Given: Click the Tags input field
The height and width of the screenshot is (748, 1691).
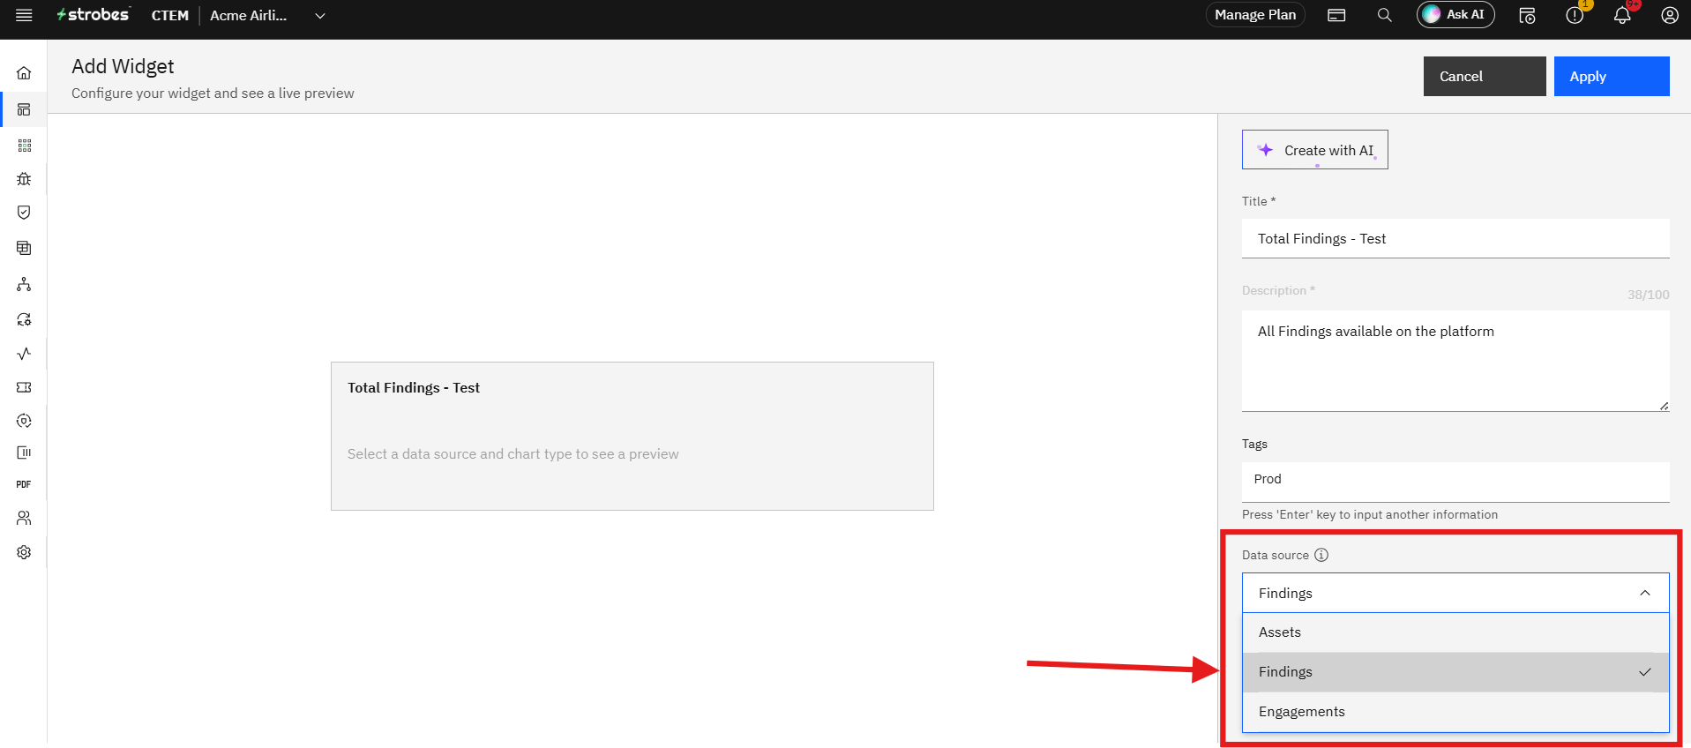Looking at the screenshot, I should [x=1455, y=482].
